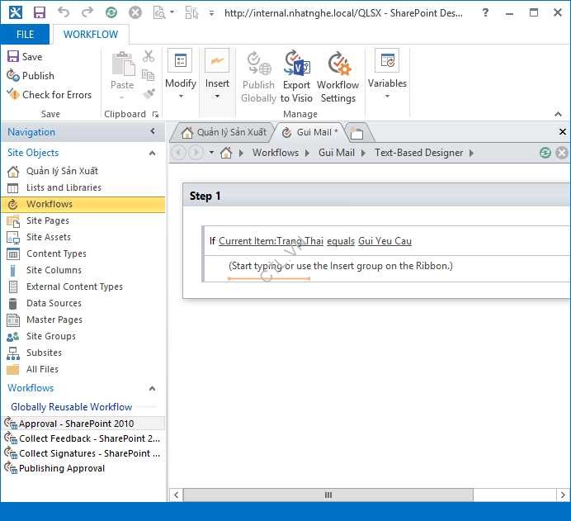Open the FILE tab

[25, 35]
